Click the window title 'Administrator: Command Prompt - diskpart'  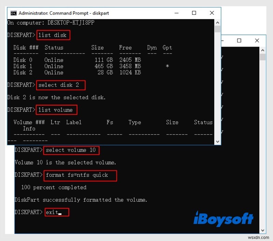click(64, 13)
